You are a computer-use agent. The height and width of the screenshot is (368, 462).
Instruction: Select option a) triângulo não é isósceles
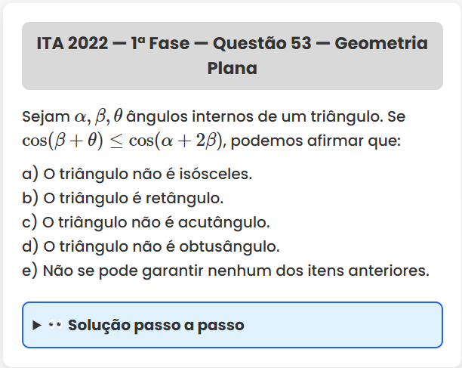coord(137,174)
